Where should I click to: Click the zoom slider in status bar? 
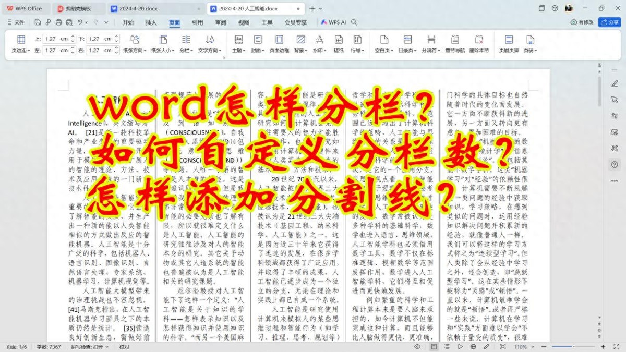(574, 347)
